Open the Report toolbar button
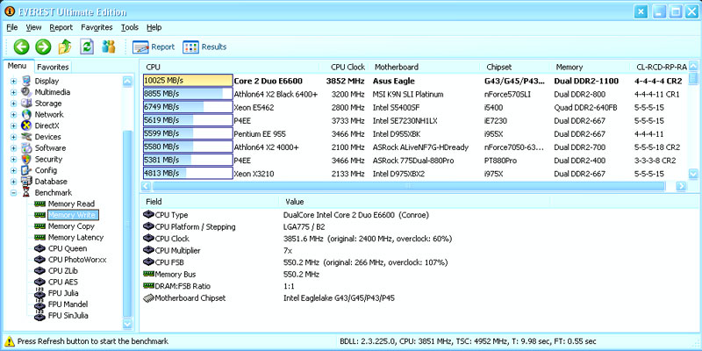This screenshot has height=351, width=702. click(x=154, y=47)
